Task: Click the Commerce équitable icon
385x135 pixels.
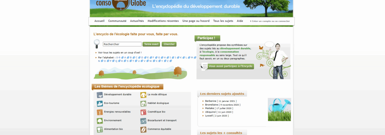Action: tap(143, 129)
